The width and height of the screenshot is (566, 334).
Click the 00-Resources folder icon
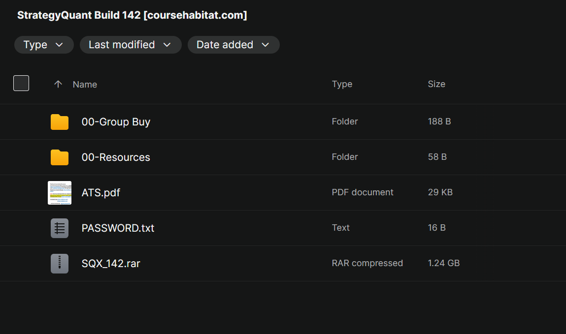pyautogui.click(x=60, y=157)
